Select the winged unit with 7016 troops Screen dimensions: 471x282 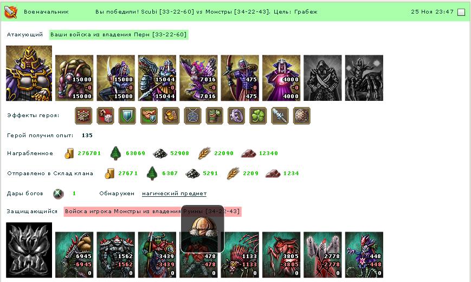[x=198, y=78]
